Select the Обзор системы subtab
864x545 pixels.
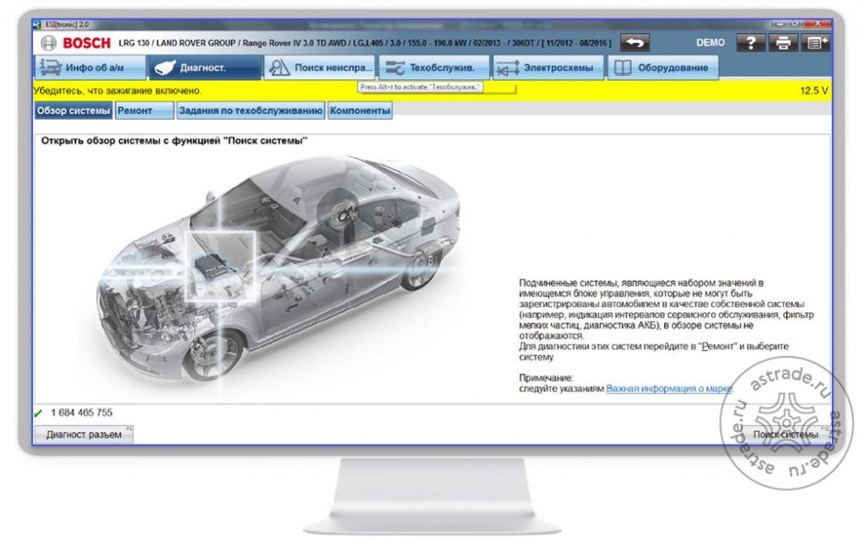coord(73,111)
